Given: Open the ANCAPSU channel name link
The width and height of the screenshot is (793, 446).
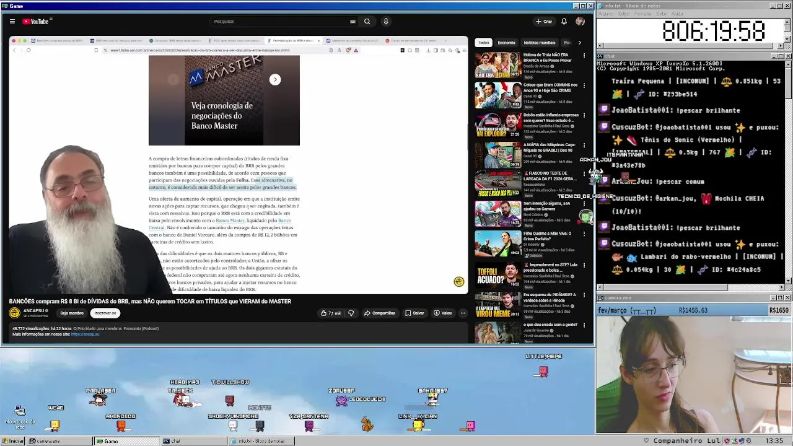Looking at the screenshot, I should pyautogui.click(x=34, y=310).
